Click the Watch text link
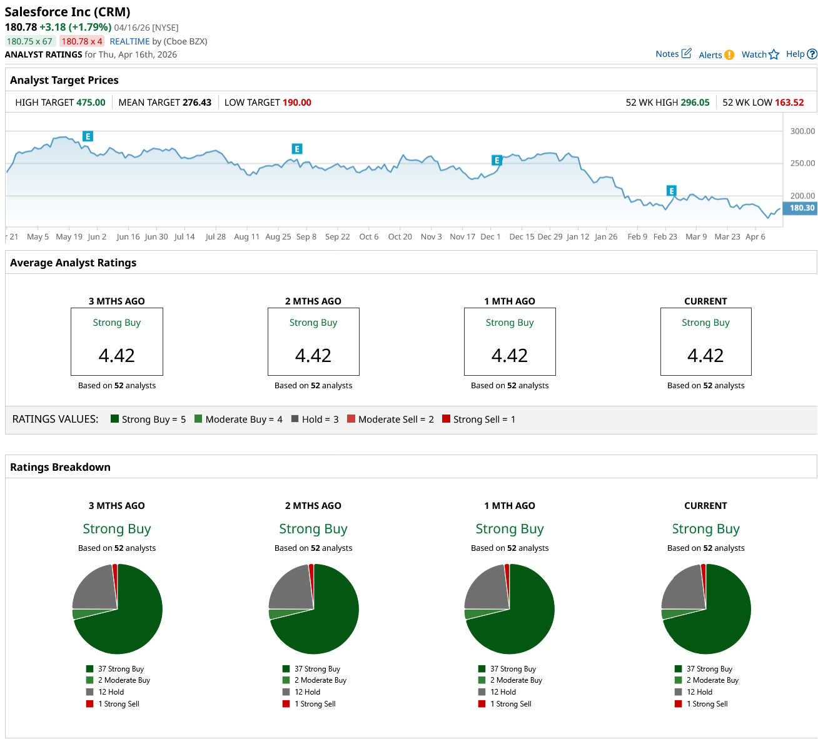818x739 pixels. coord(754,54)
